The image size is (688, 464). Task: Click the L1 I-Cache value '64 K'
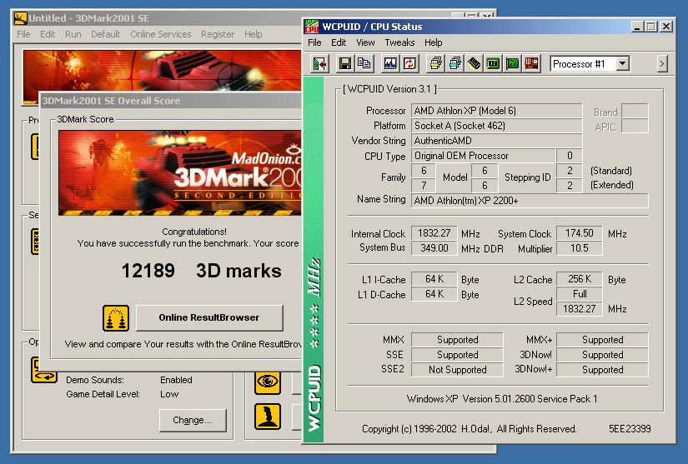click(434, 279)
